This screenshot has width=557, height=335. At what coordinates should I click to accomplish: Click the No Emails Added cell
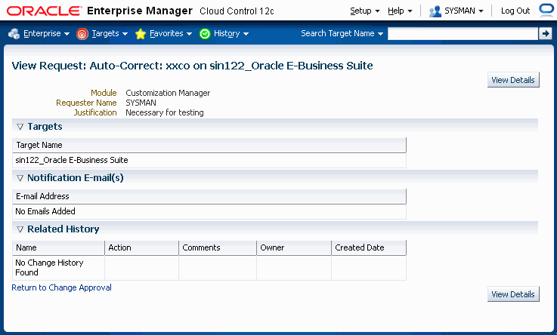pos(209,211)
